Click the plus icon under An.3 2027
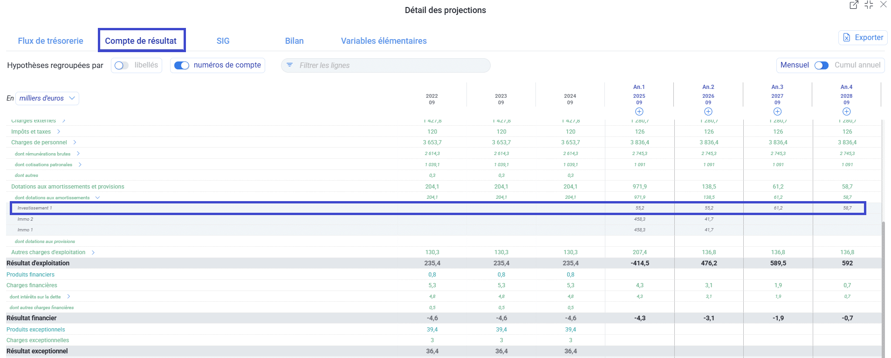 pyautogui.click(x=777, y=112)
